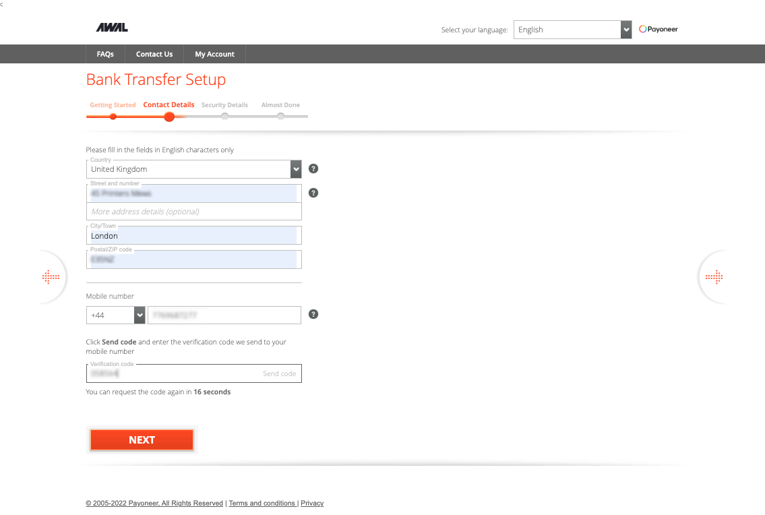The width and height of the screenshot is (765, 515).
Task: Click the Getting Started progress step
Action: click(x=113, y=105)
